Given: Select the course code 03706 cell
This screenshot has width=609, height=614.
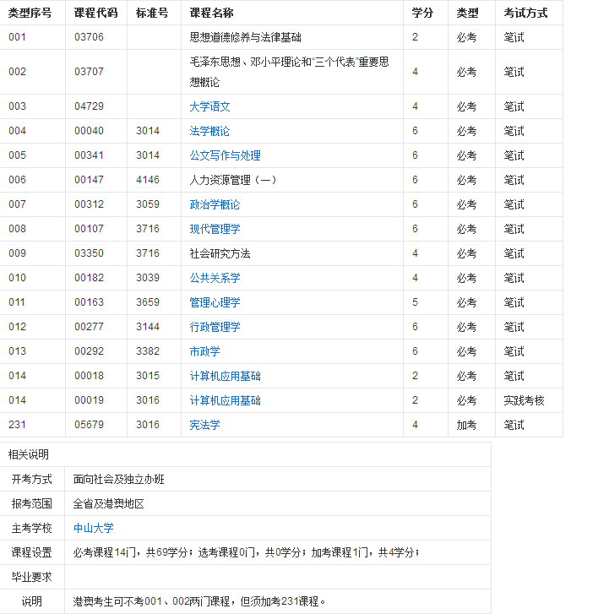Looking at the screenshot, I should pyautogui.click(x=89, y=37).
